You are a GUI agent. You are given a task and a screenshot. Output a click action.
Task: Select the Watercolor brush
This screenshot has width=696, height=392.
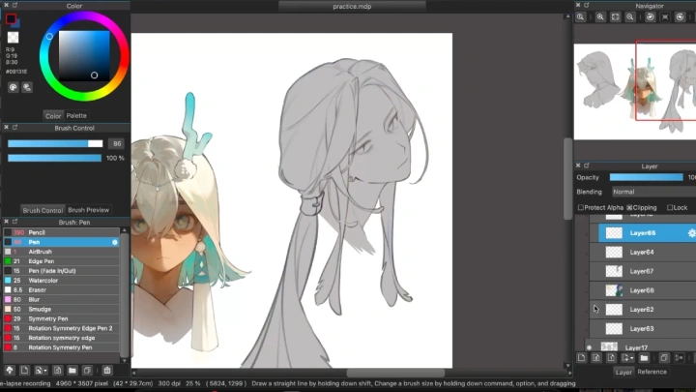click(x=43, y=280)
